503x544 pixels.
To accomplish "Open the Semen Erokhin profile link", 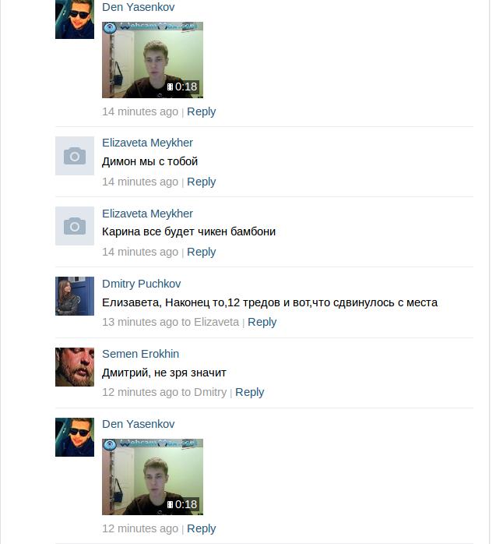I will coord(140,354).
